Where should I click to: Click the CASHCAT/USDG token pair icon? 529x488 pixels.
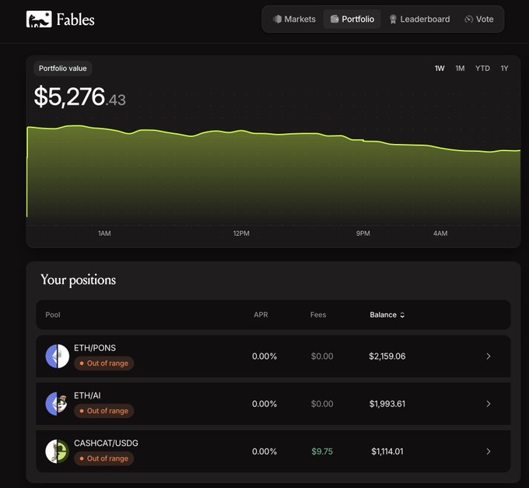pyautogui.click(x=58, y=451)
